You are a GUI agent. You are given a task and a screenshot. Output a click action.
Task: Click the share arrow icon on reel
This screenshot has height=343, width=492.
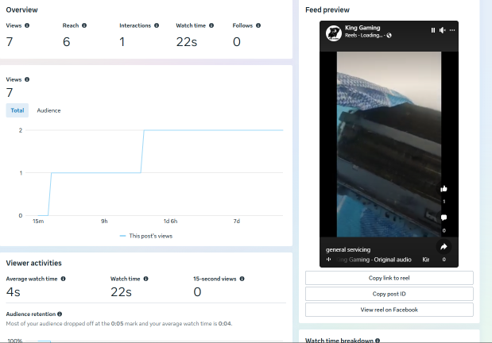(444, 247)
